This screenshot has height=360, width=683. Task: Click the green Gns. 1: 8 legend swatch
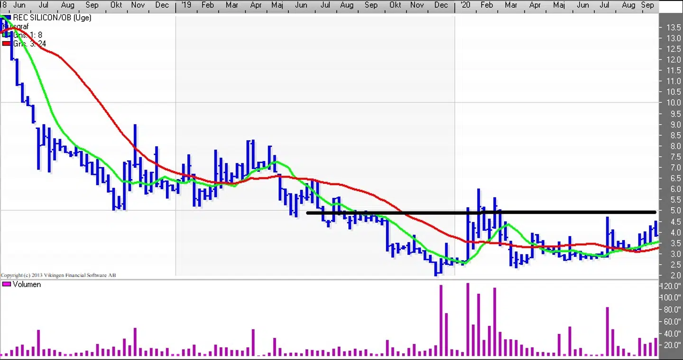click(7, 35)
